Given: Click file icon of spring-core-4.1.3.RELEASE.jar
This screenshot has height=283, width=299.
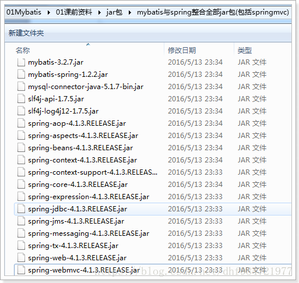Looking at the screenshot, I should (x=21, y=185).
